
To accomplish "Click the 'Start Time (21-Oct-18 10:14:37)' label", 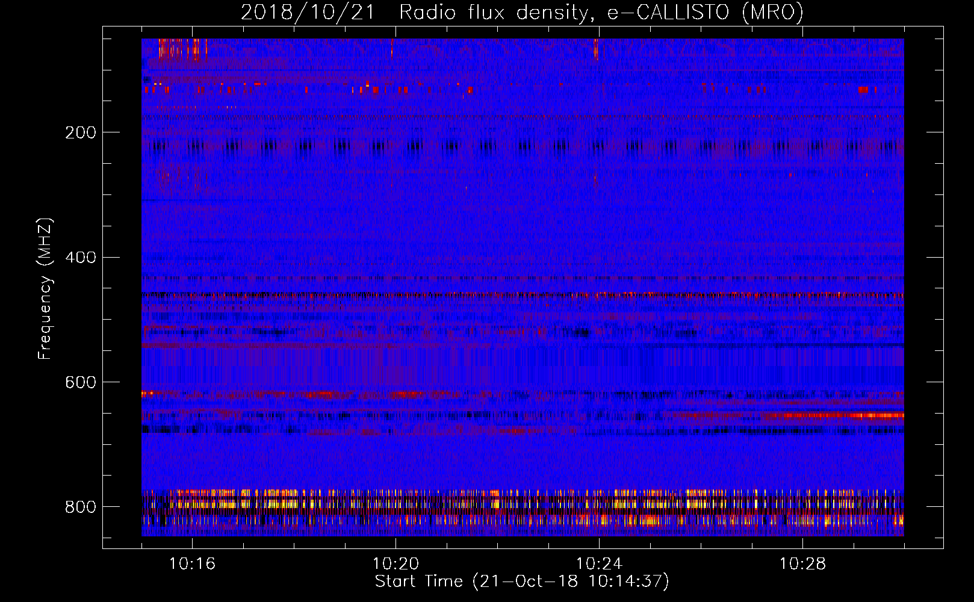I will (522, 582).
